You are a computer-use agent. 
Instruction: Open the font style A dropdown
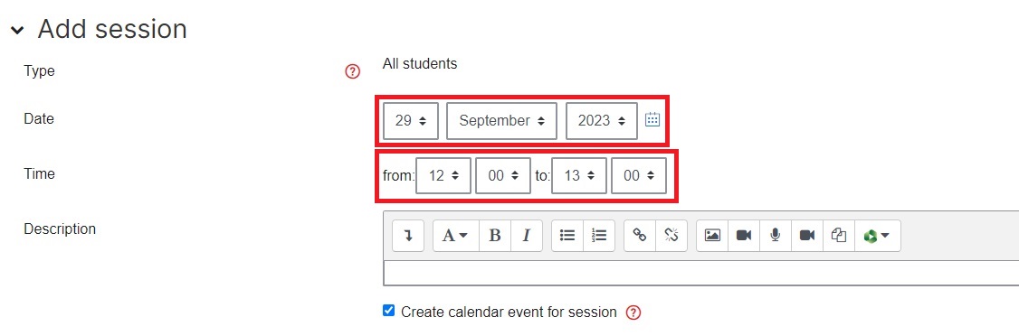(455, 236)
